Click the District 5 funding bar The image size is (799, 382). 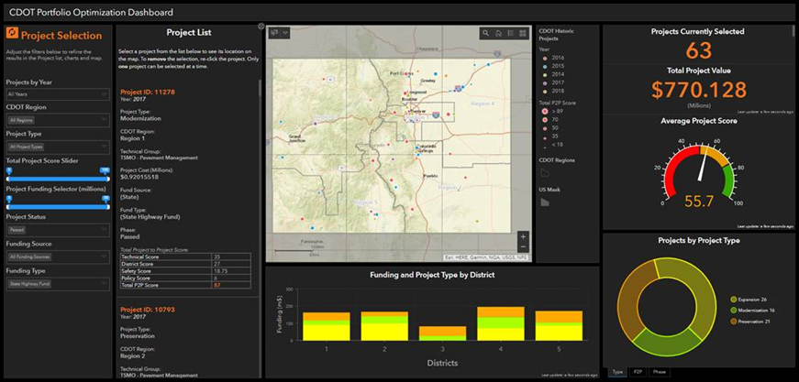click(x=559, y=325)
